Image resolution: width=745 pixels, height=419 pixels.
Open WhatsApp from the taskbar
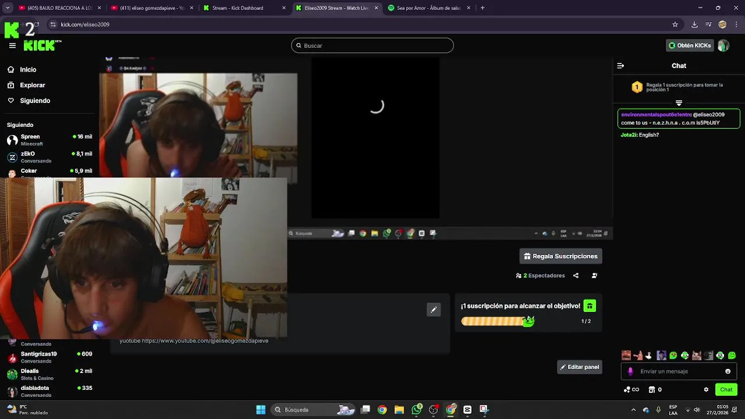click(417, 410)
